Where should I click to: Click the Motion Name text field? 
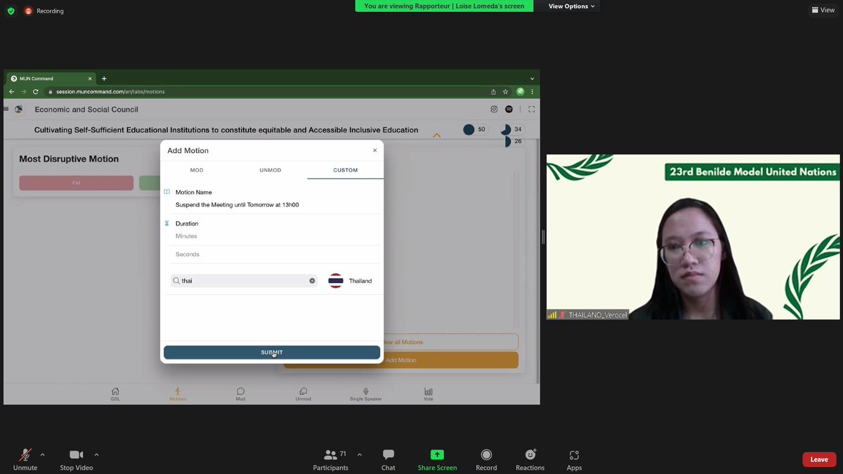pos(277,205)
